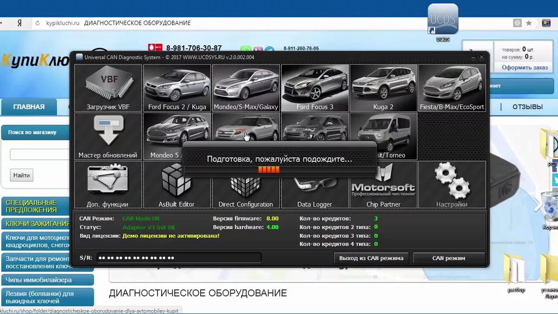
Task: Select the Ford Focus 3 module
Action: coord(315,87)
